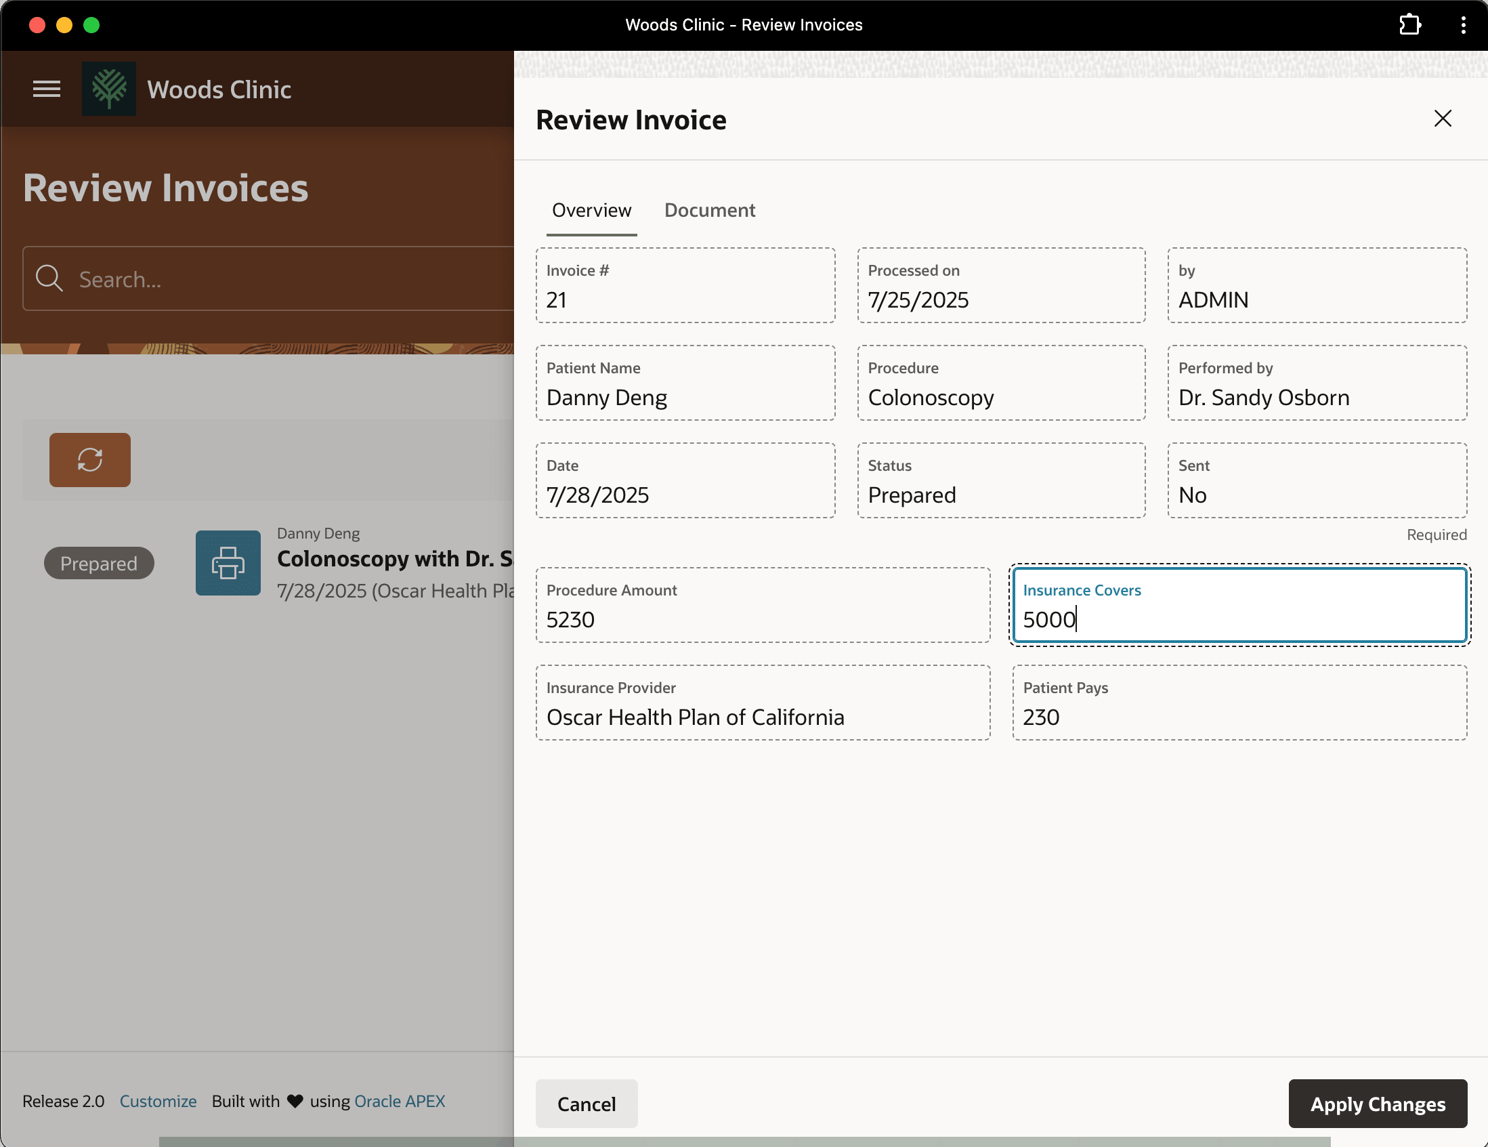Click the printer icon for Danny Deng invoice
Image resolution: width=1488 pixels, height=1147 pixels.
(x=228, y=563)
